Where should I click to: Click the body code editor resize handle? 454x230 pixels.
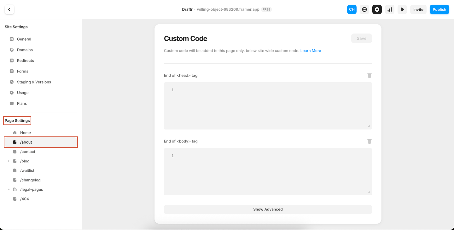[x=369, y=192]
